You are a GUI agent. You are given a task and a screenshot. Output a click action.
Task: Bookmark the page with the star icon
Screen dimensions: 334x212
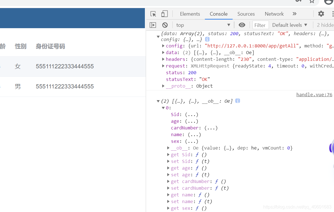(312, 1)
